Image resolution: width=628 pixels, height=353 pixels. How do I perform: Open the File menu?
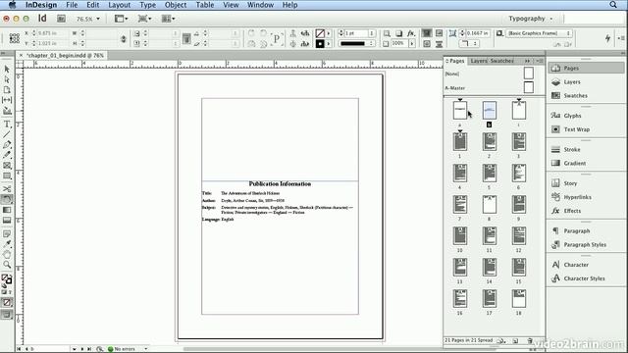pyautogui.click(x=72, y=5)
